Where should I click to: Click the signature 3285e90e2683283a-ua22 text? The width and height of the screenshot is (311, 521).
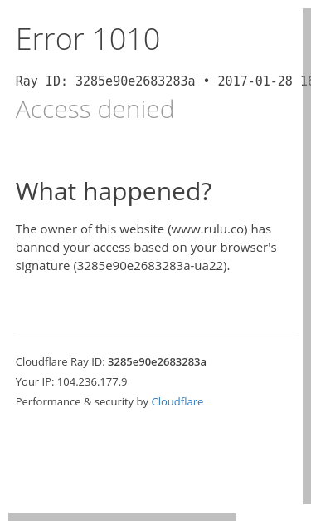pyautogui.click(x=152, y=266)
